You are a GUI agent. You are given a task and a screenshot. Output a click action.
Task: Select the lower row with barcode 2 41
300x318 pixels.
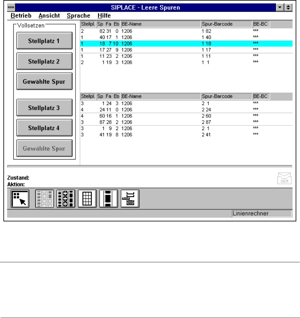click(186, 135)
